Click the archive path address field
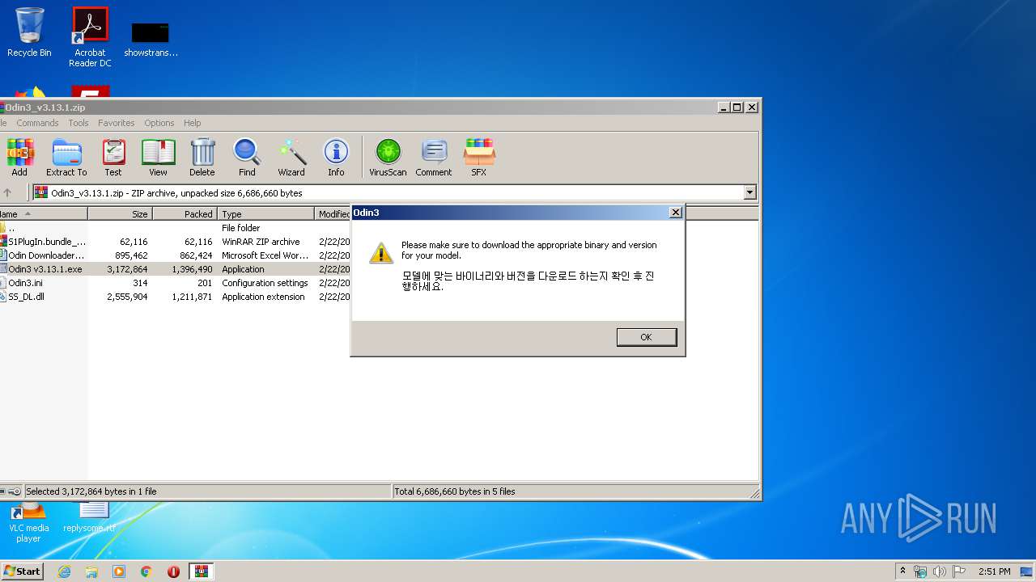 pyautogui.click(x=388, y=192)
